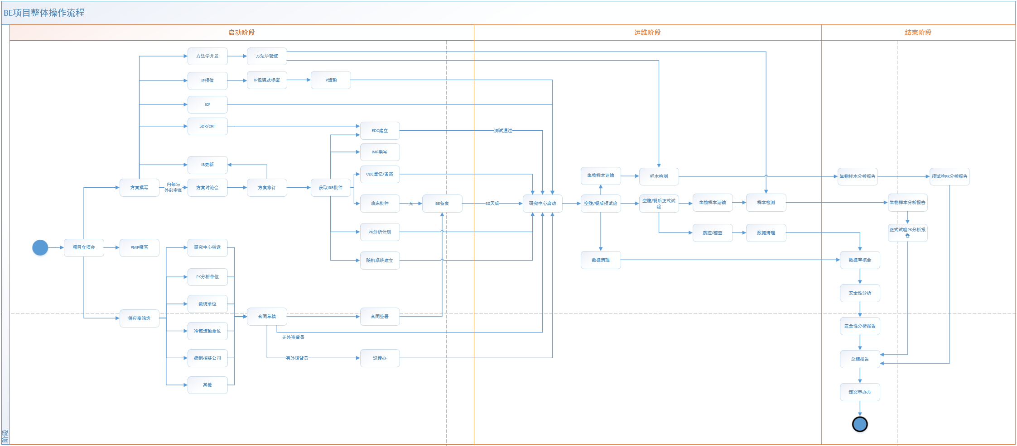Viewport: 1017px width, 446px height.
Task: Select the 获取IRB批件 process box
Action: coord(331,188)
